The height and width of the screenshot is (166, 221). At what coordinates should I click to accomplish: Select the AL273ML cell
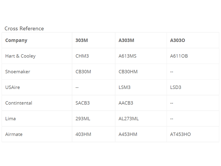point(128,118)
